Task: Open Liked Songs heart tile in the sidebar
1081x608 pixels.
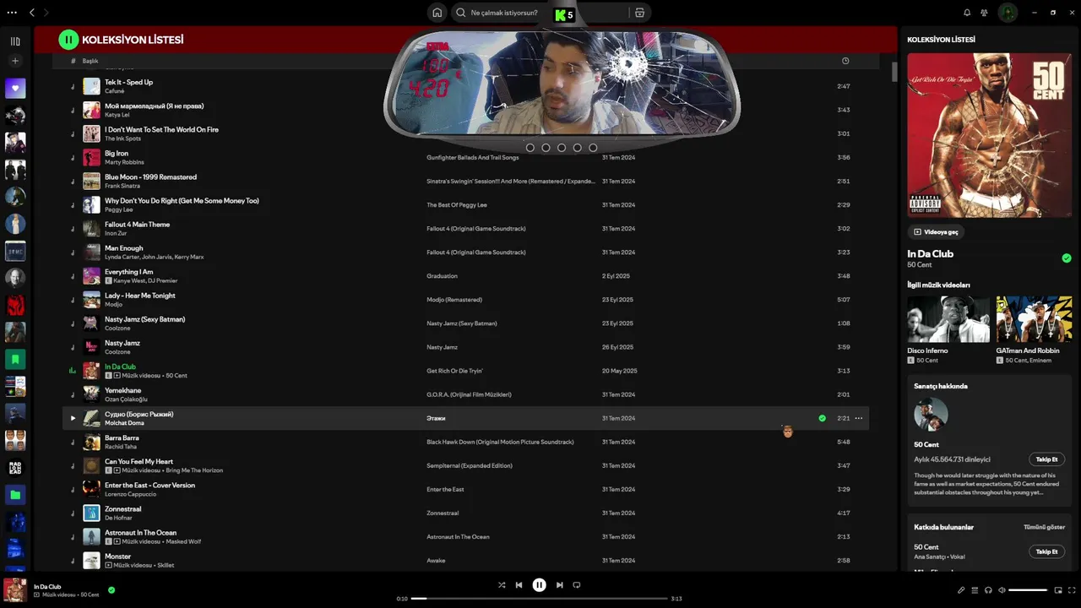Action: pos(15,89)
